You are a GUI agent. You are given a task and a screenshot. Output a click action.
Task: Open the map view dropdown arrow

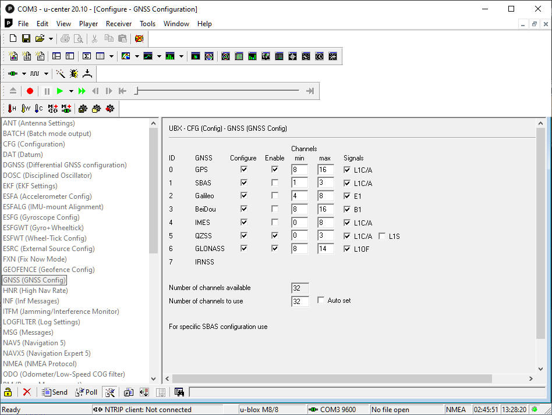pyautogui.click(x=137, y=56)
